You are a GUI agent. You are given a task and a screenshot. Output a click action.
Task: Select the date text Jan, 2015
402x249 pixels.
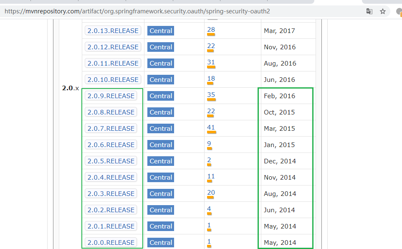click(x=279, y=145)
